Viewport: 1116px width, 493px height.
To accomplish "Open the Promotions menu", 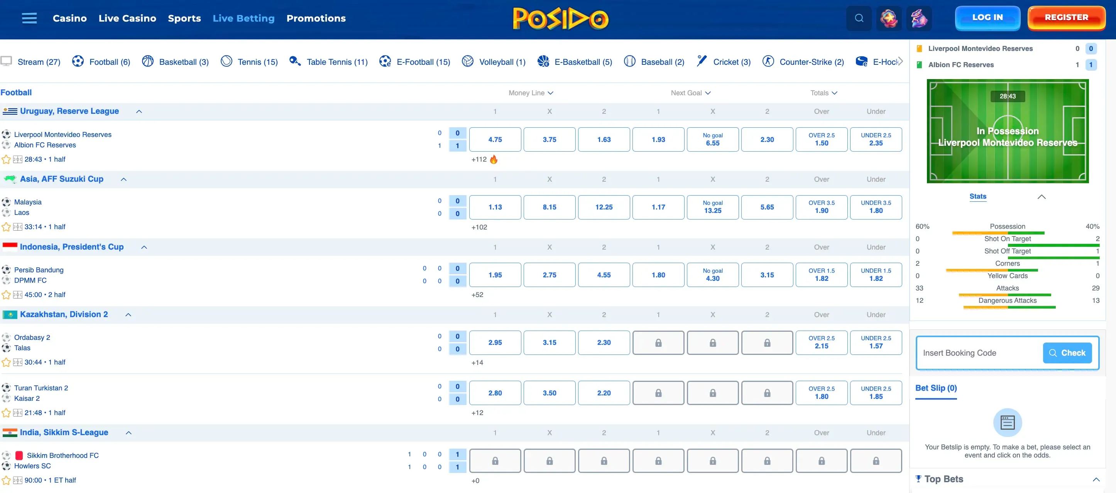I will [x=316, y=18].
